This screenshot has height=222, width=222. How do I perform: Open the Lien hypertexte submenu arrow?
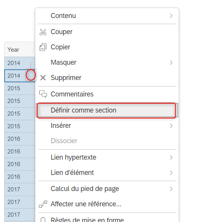tap(171, 157)
